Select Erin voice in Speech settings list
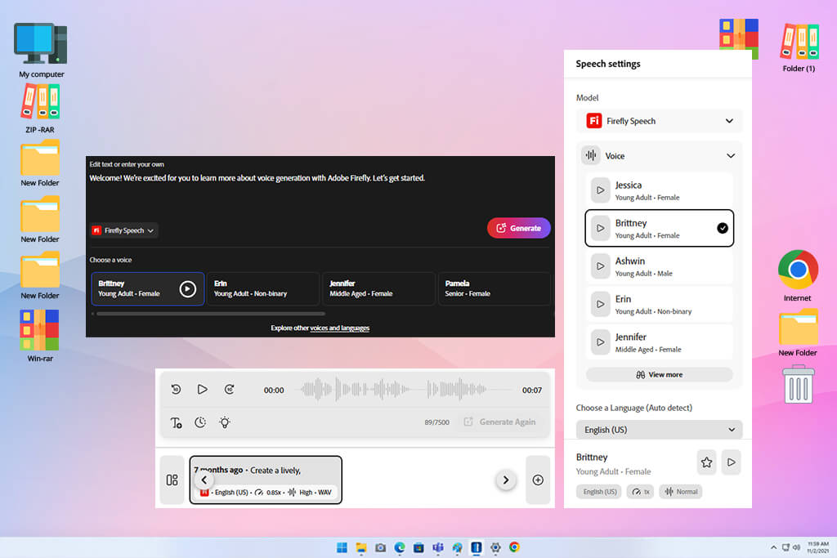Screen dimensions: 837x558 [x=660, y=304]
